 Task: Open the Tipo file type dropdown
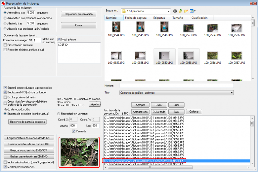point(231,93)
